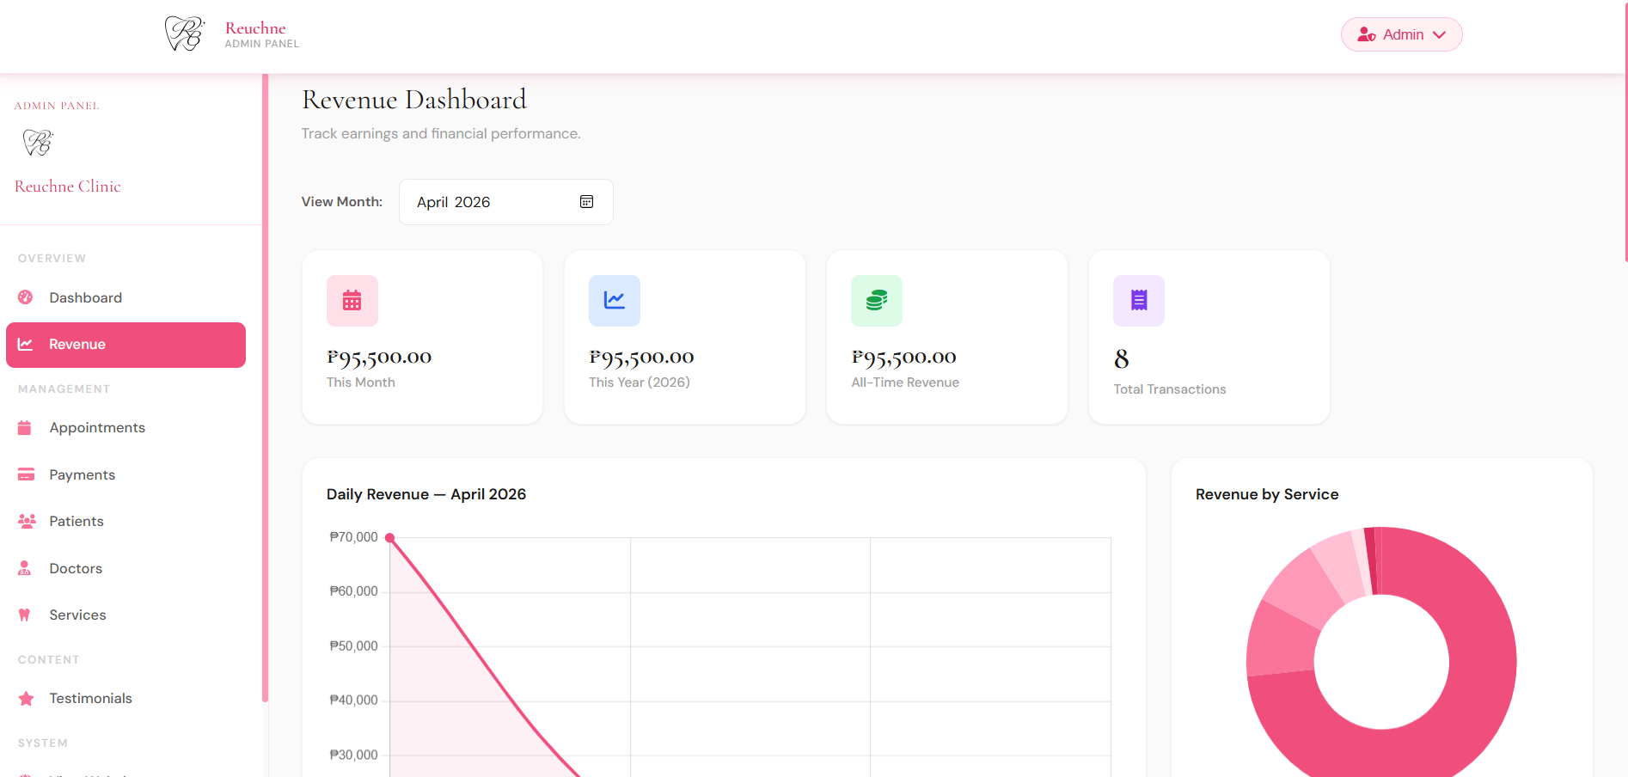Click the All-Time Revenue label
This screenshot has height=777, width=1628.
point(905,382)
